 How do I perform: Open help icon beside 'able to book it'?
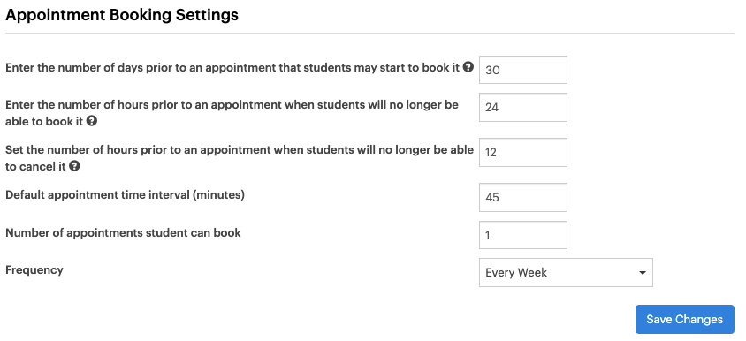click(92, 121)
